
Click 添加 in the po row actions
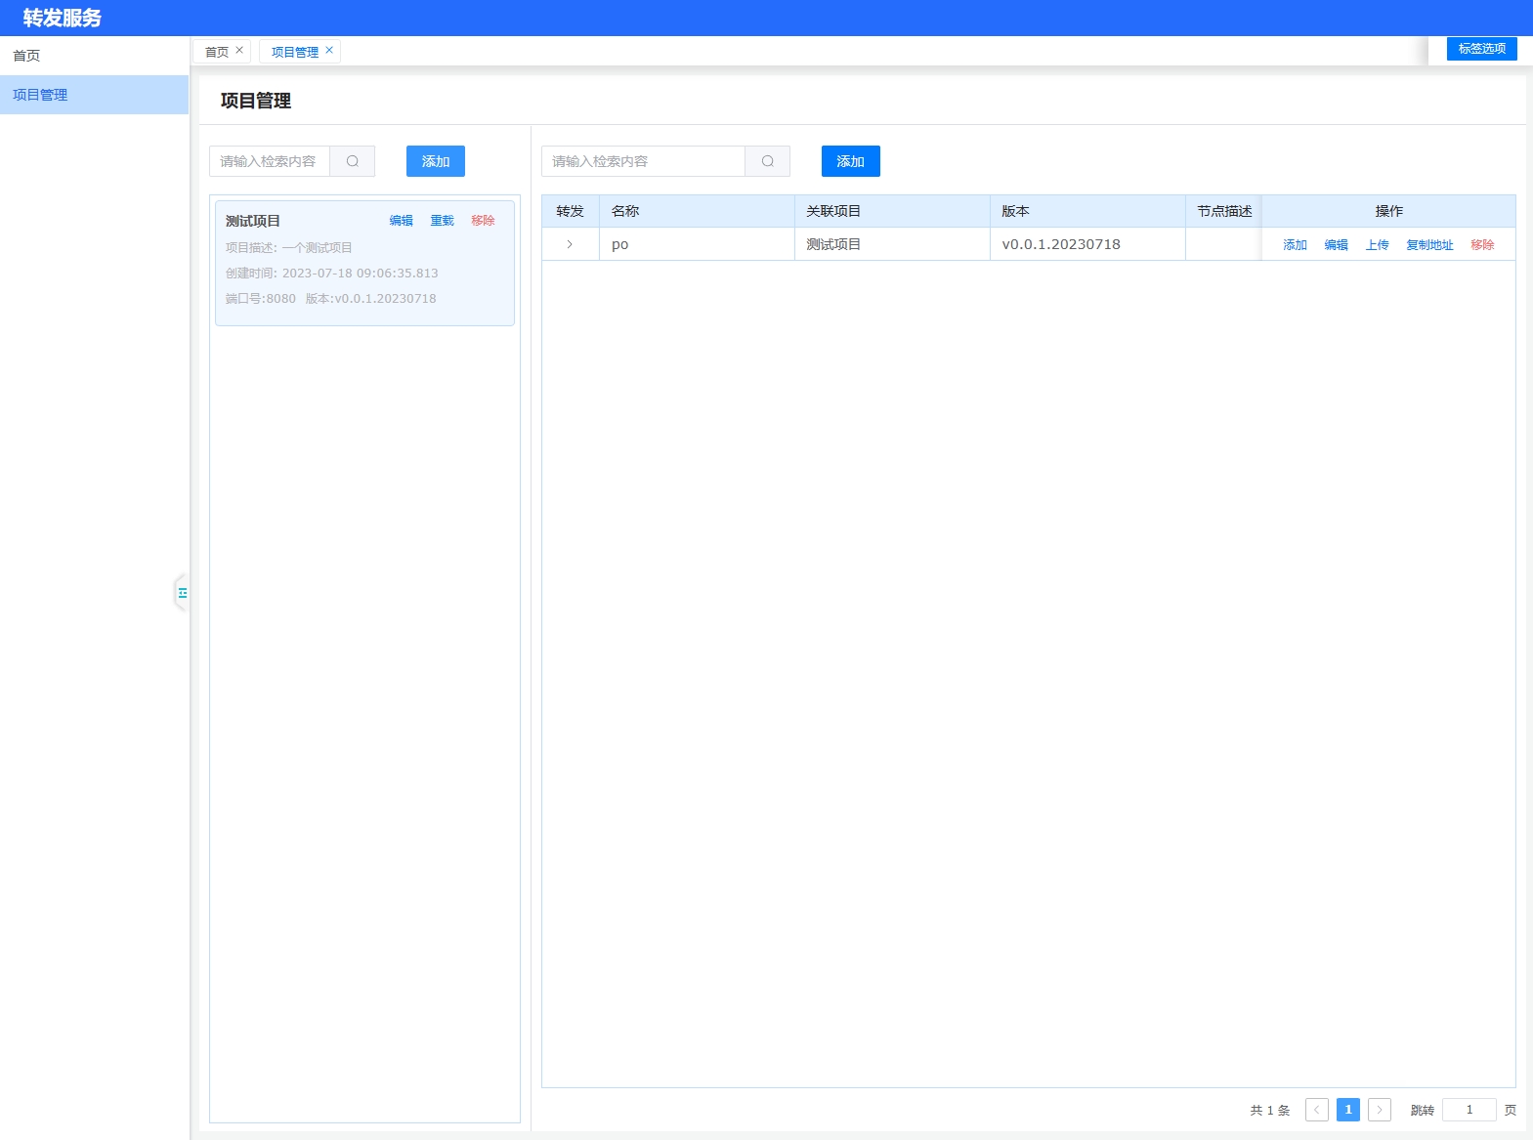tap(1296, 245)
